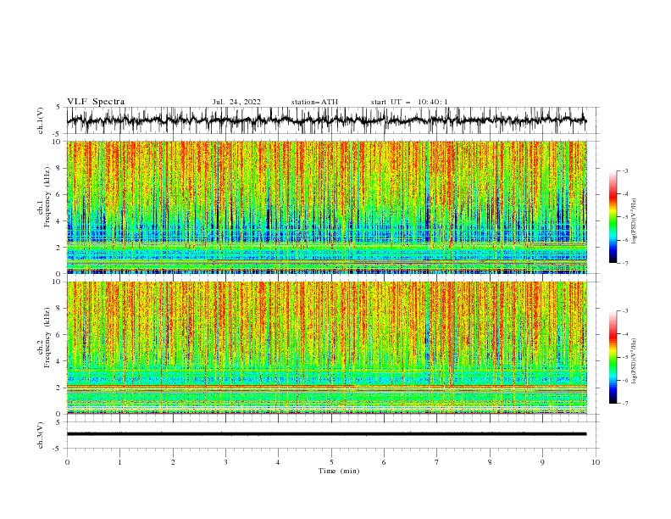This screenshot has height=519, width=671.
Task: Click inside the ch.1 spectrogram panel
Action: (x=327, y=207)
